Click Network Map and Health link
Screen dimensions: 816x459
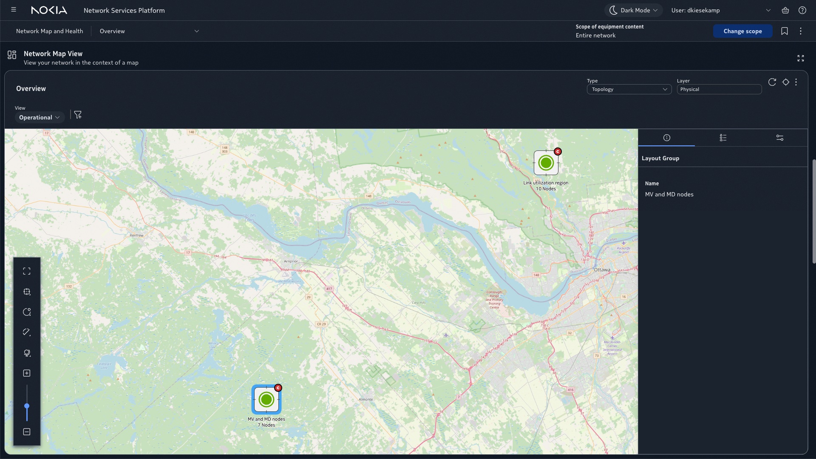point(50,31)
